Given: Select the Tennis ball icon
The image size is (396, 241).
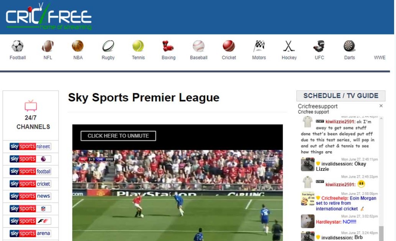Looking at the screenshot, I should pyautogui.click(x=138, y=46).
